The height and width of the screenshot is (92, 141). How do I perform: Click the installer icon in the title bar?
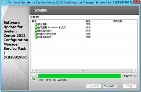(3, 2)
